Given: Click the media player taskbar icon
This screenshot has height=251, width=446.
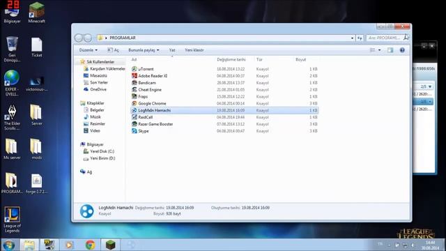Looking at the screenshot, I should tap(69, 245).
